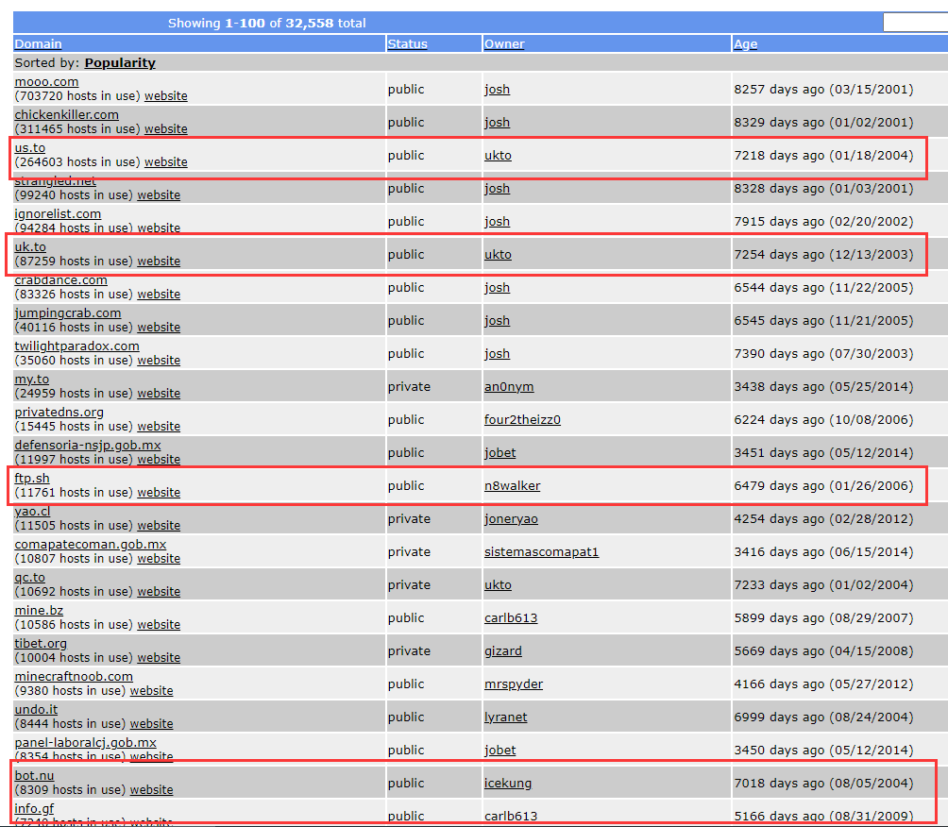Open website link for minecraftnoob.com
The width and height of the screenshot is (948, 827).
point(151,691)
